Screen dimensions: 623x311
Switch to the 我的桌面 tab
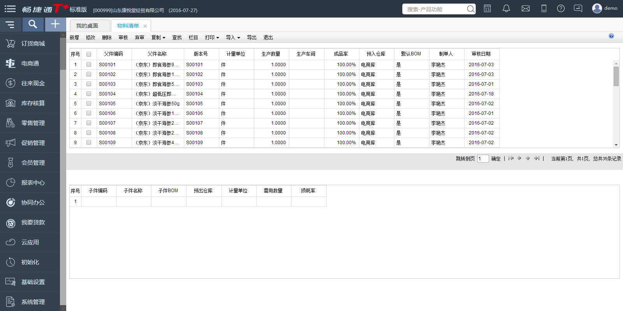[x=87, y=26]
